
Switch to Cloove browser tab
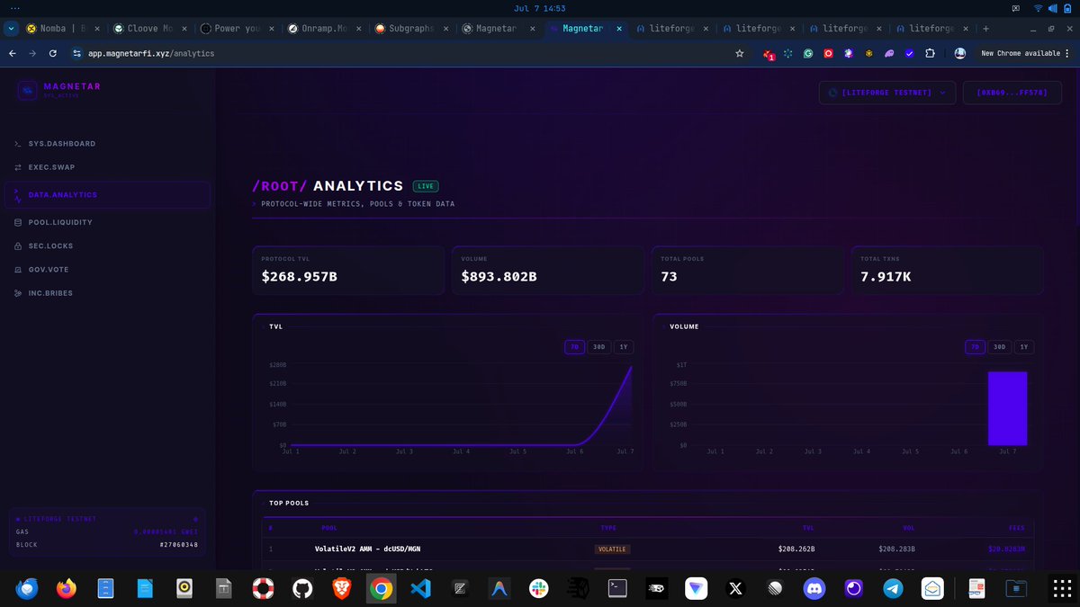[149, 28]
